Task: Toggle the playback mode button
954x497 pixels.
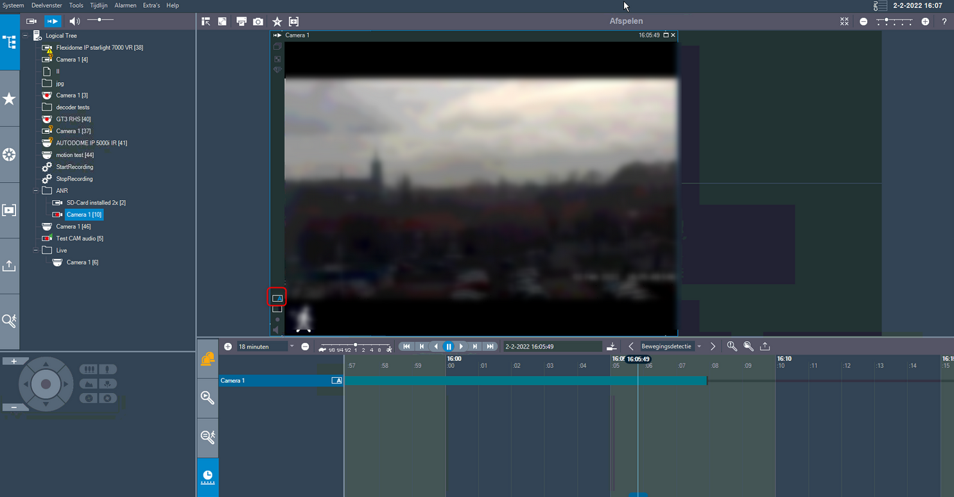Action: click(53, 21)
